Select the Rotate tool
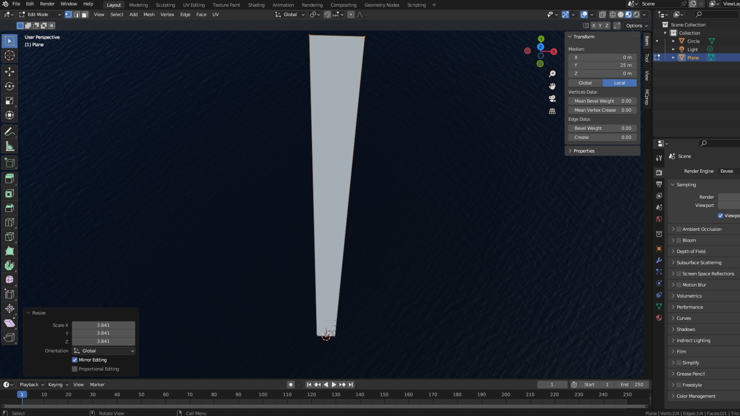740x416 pixels. pyautogui.click(x=10, y=86)
